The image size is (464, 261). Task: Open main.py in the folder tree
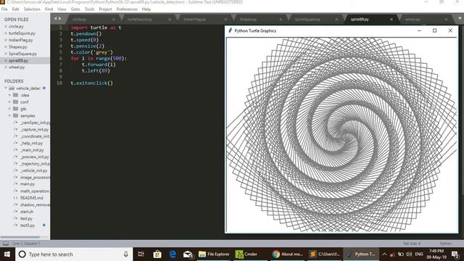[28, 184]
